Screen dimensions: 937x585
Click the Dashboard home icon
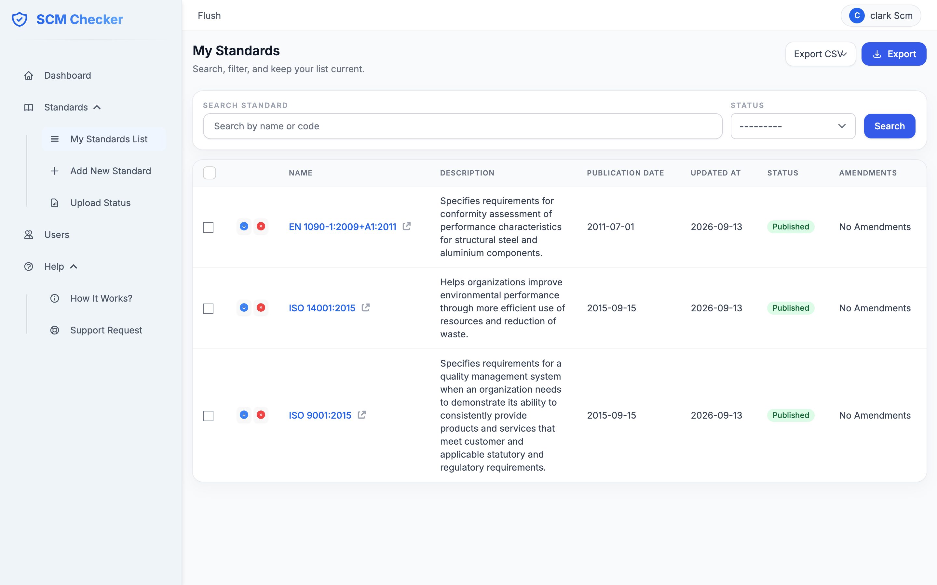29,75
